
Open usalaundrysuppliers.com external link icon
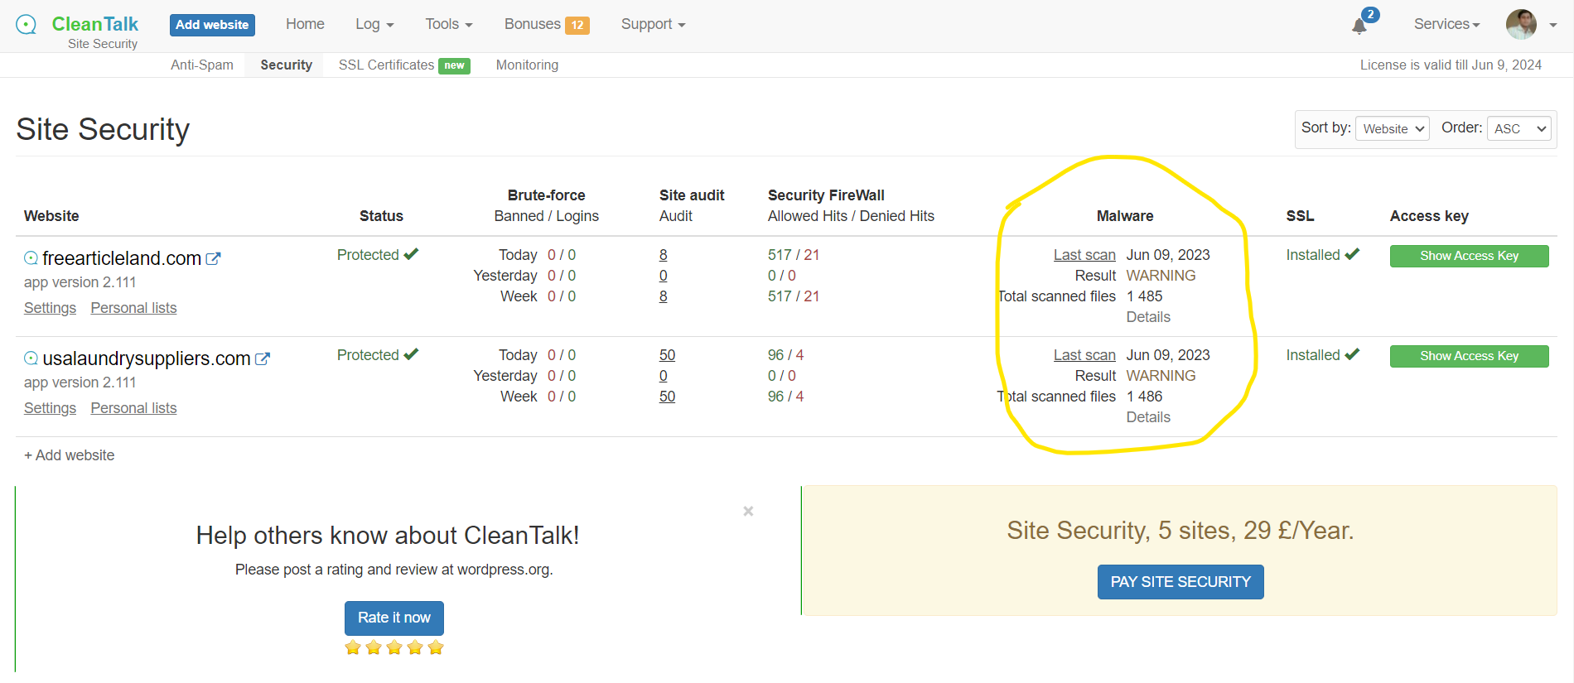click(263, 358)
